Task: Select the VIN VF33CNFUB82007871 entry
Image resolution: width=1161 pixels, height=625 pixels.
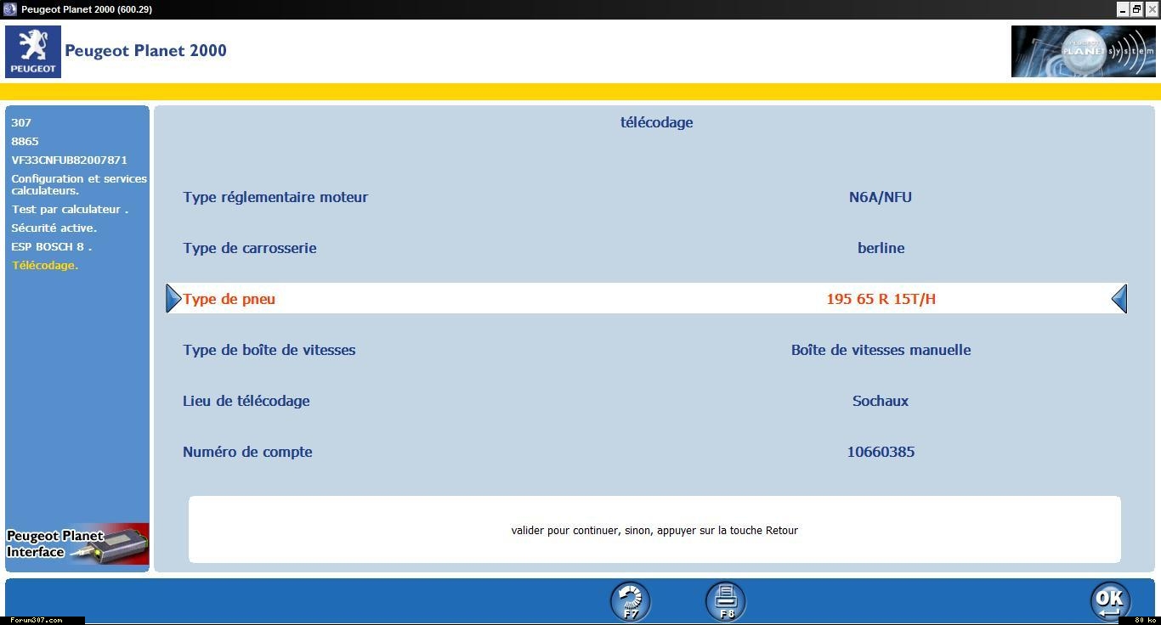Action: 70,160
